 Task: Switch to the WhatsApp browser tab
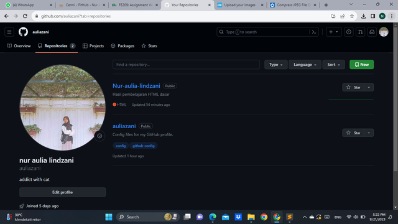click(29, 5)
